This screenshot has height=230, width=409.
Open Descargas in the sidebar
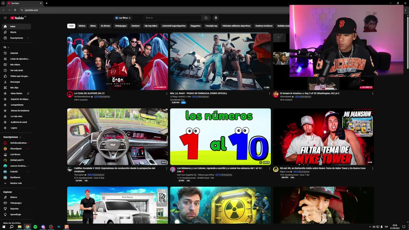(x=16, y=82)
